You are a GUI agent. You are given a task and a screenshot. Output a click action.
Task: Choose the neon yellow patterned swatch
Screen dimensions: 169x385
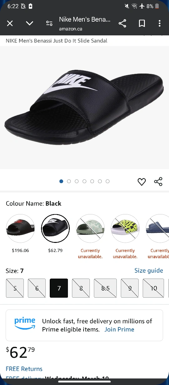(x=125, y=228)
